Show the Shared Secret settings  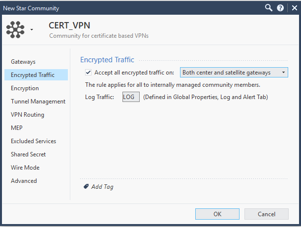pos(29,154)
